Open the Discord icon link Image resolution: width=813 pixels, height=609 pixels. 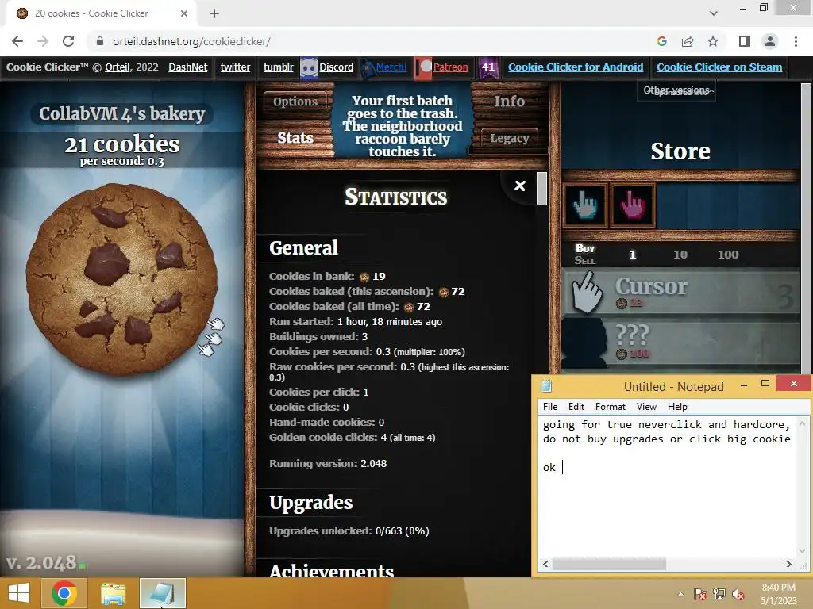pyautogui.click(x=309, y=67)
